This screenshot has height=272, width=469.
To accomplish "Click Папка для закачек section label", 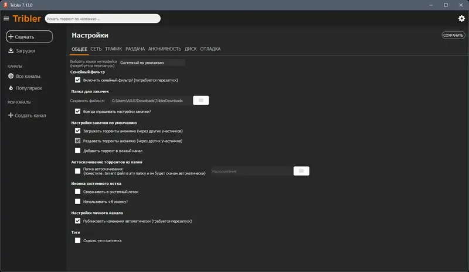I will tap(90, 91).
